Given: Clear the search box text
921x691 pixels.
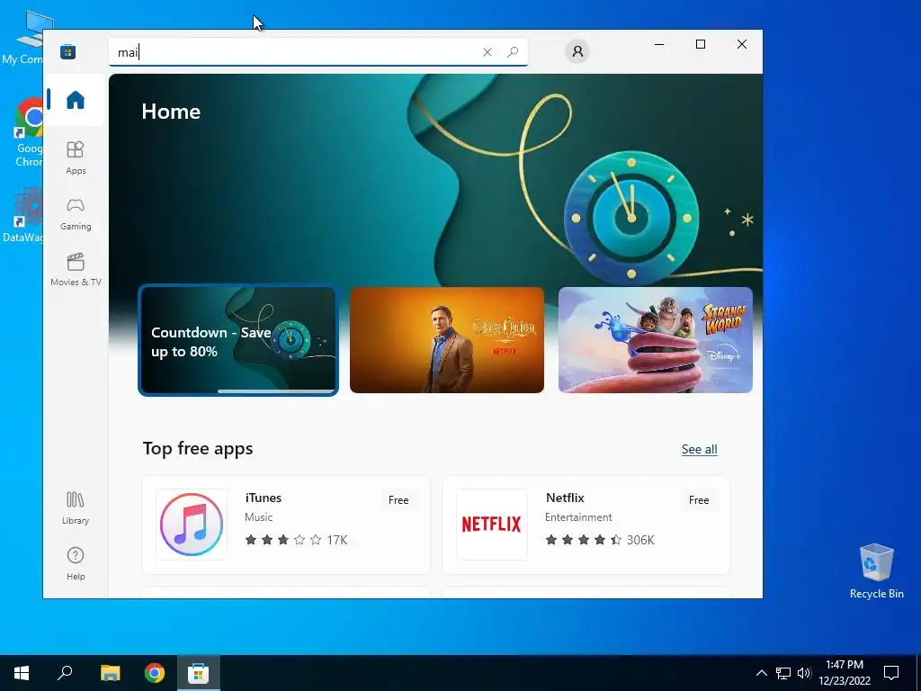Looking at the screenshot, I should click(487, 52).
